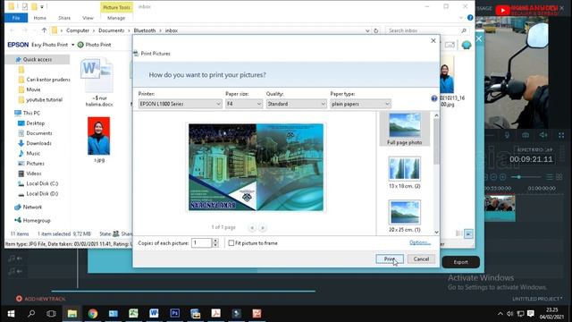Screen dimensions: 572x322
Task: Open Google Chrome from taskbar
Action: [93, 314]
